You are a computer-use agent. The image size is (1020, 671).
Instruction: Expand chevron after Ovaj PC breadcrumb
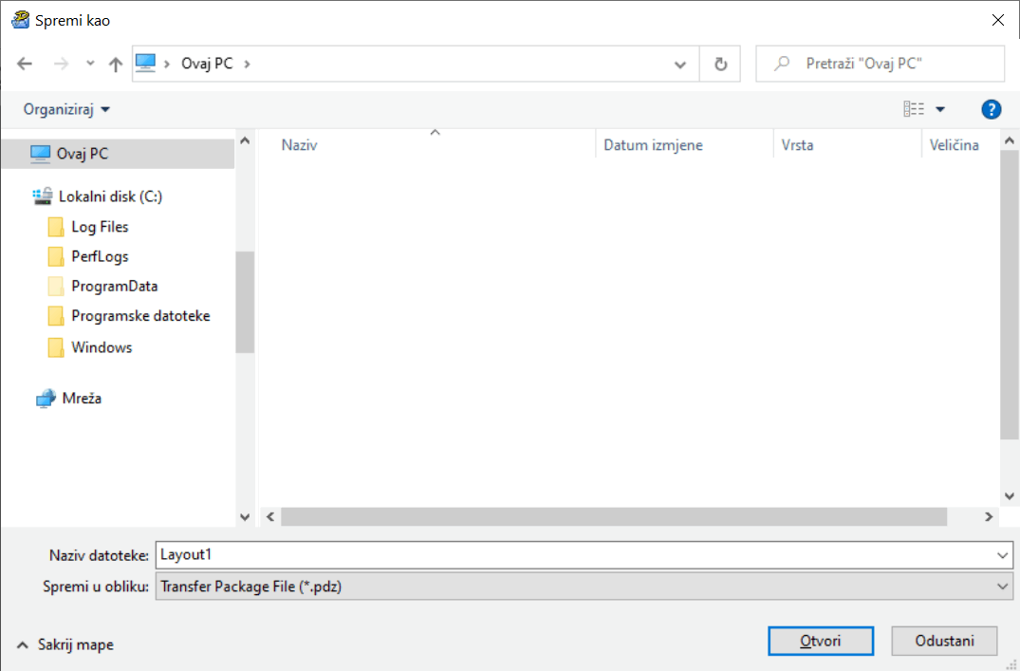(x=248, y=64)
